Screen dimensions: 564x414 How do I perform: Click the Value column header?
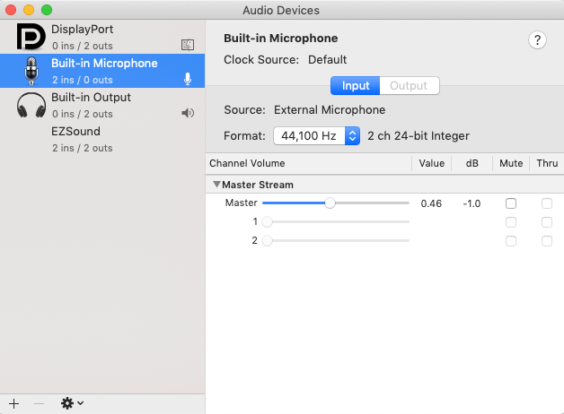431,164
